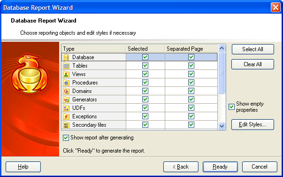
Task: Toggle Show report after generating checkbox
Action: [x=66, y=138]
